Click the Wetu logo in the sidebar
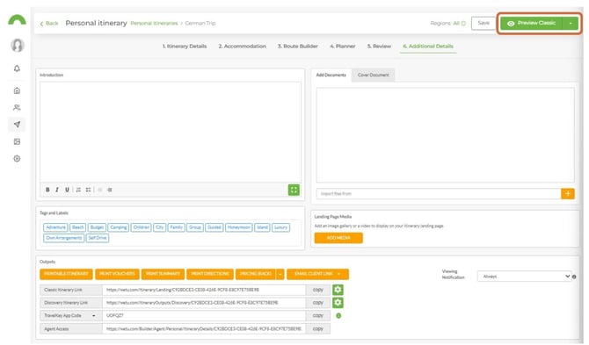The width and height of the screenshot is (589, 345). pos(17,19)
